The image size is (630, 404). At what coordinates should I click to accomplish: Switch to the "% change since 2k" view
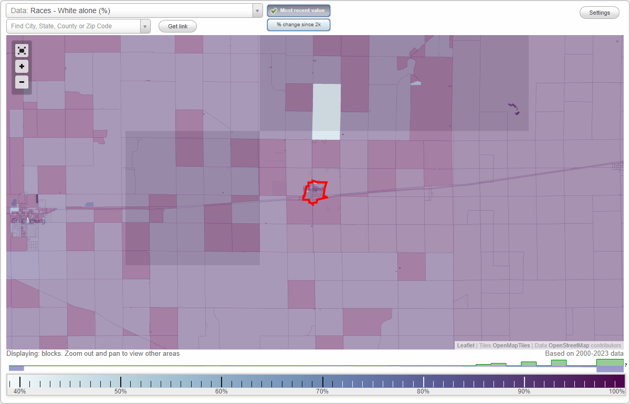tap(298, 24)
